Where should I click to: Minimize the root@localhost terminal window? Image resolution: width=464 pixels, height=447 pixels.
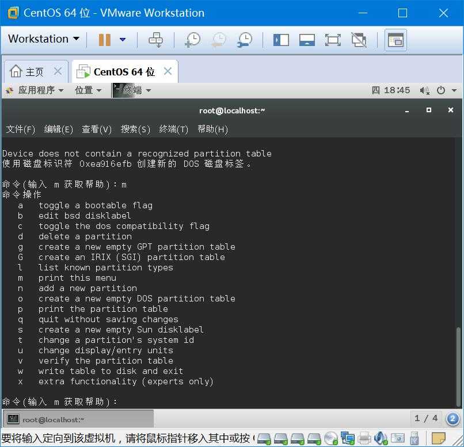407,111
